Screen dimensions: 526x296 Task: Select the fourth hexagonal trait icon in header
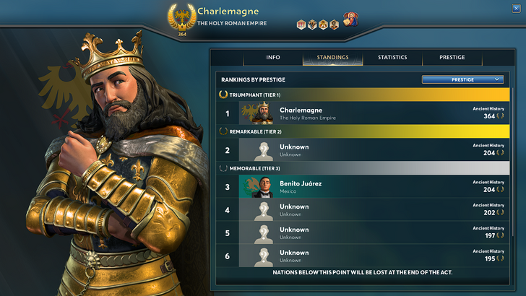point(334,25)
